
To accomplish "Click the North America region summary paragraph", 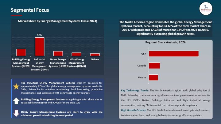I will (x=165, y=28).
